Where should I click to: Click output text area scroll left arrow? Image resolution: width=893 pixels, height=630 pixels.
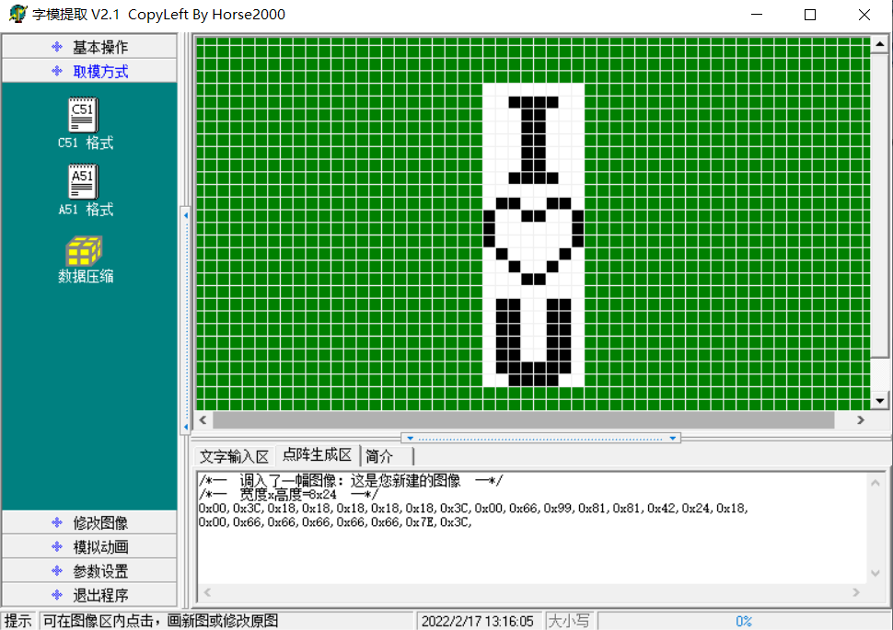pyautogui.click(x=207, y=592)
